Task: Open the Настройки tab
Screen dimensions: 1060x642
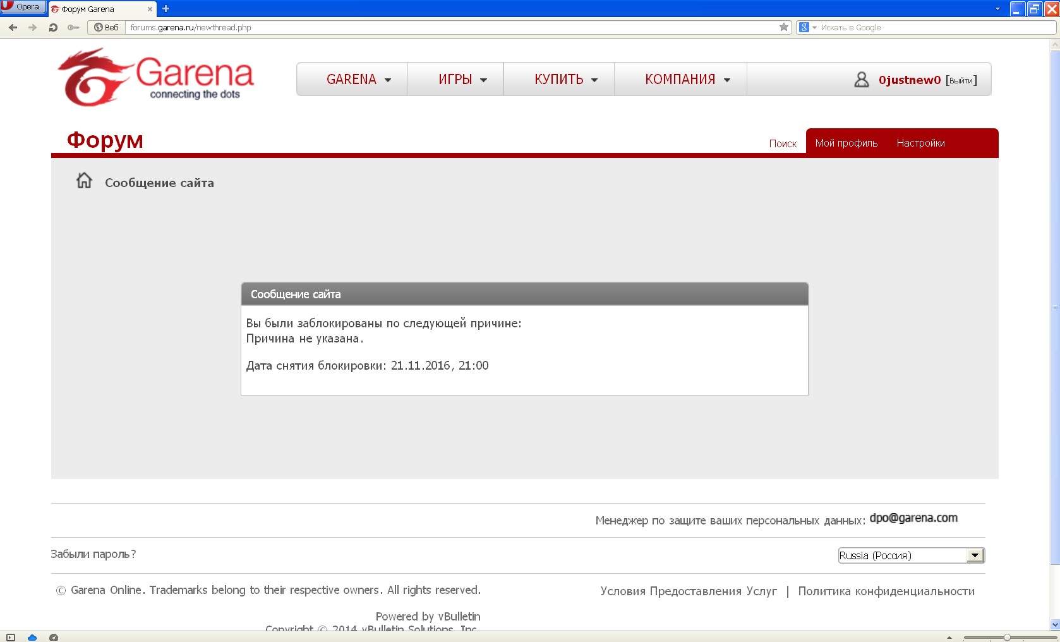Action: 920,143
